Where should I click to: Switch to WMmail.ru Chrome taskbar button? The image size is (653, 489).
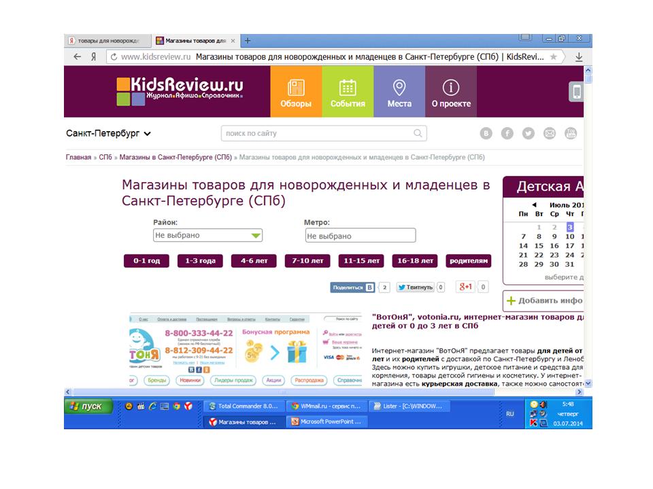pos(326,406)
